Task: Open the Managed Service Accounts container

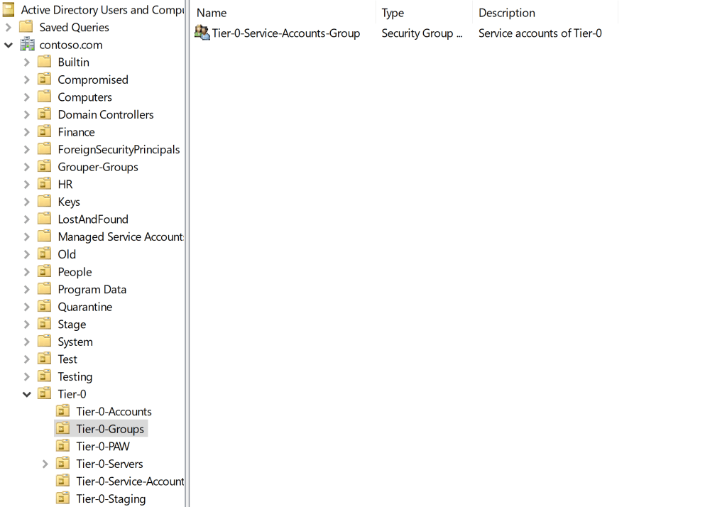Action: [x=120, y=236]
